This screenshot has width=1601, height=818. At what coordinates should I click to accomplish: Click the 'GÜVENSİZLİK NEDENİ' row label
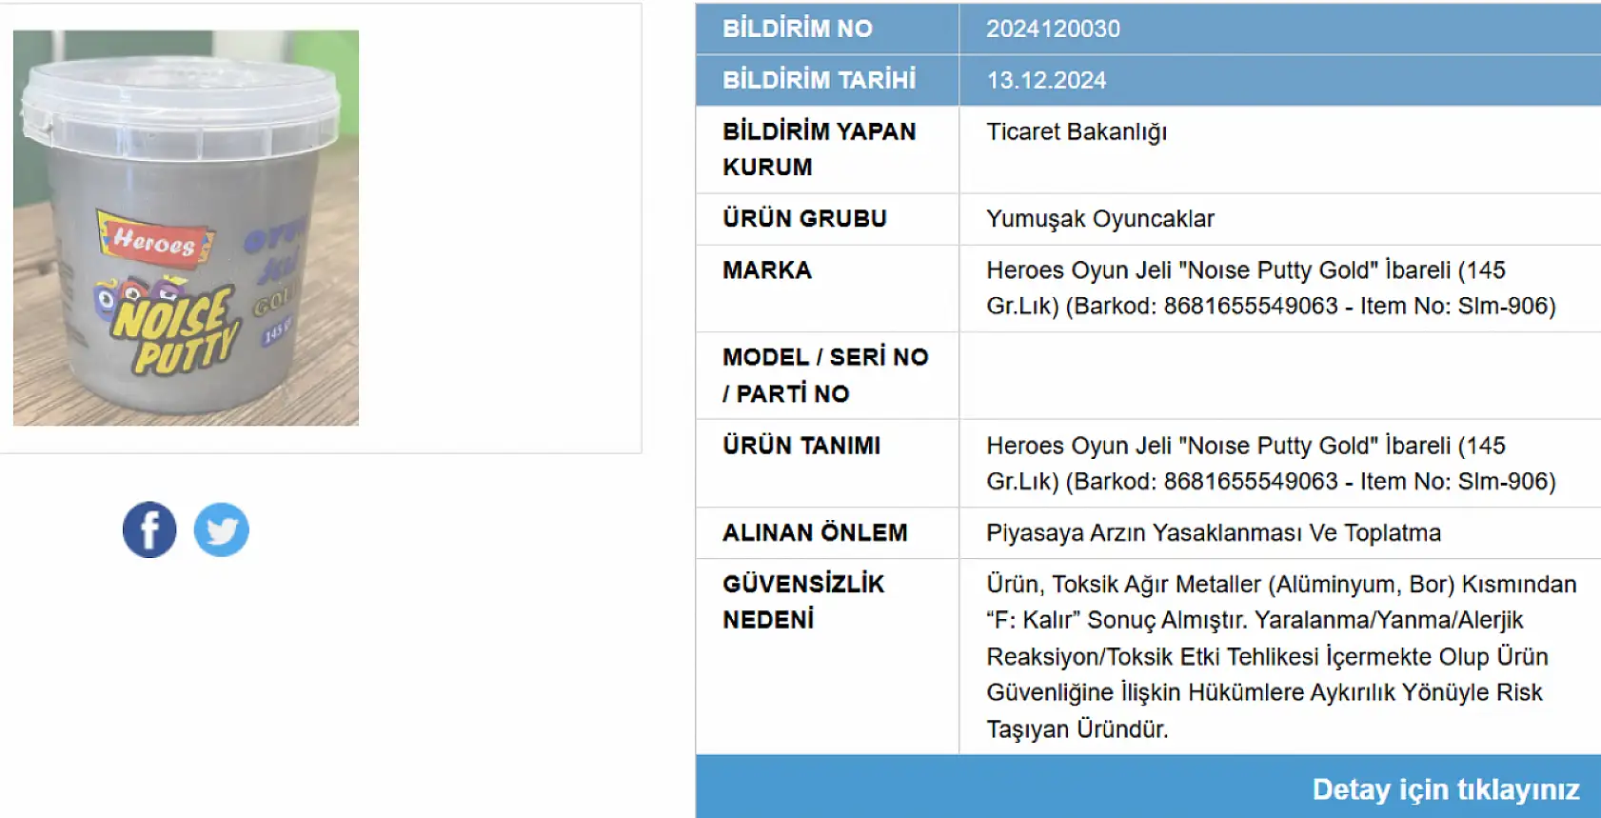coord(803,601)
